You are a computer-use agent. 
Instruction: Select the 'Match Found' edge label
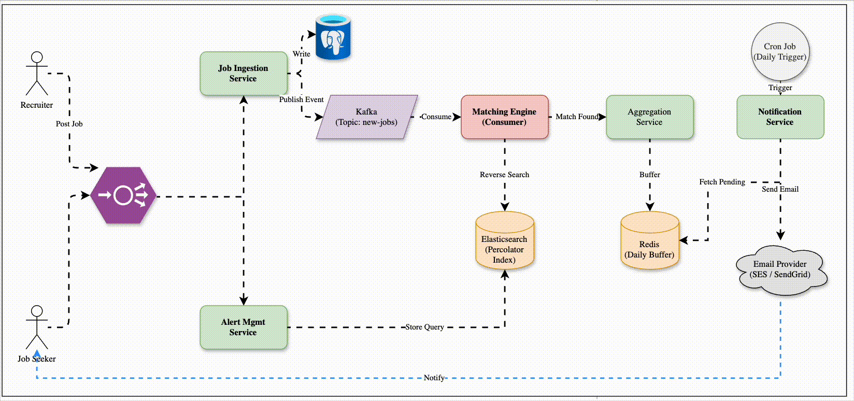tap(577, 117)
